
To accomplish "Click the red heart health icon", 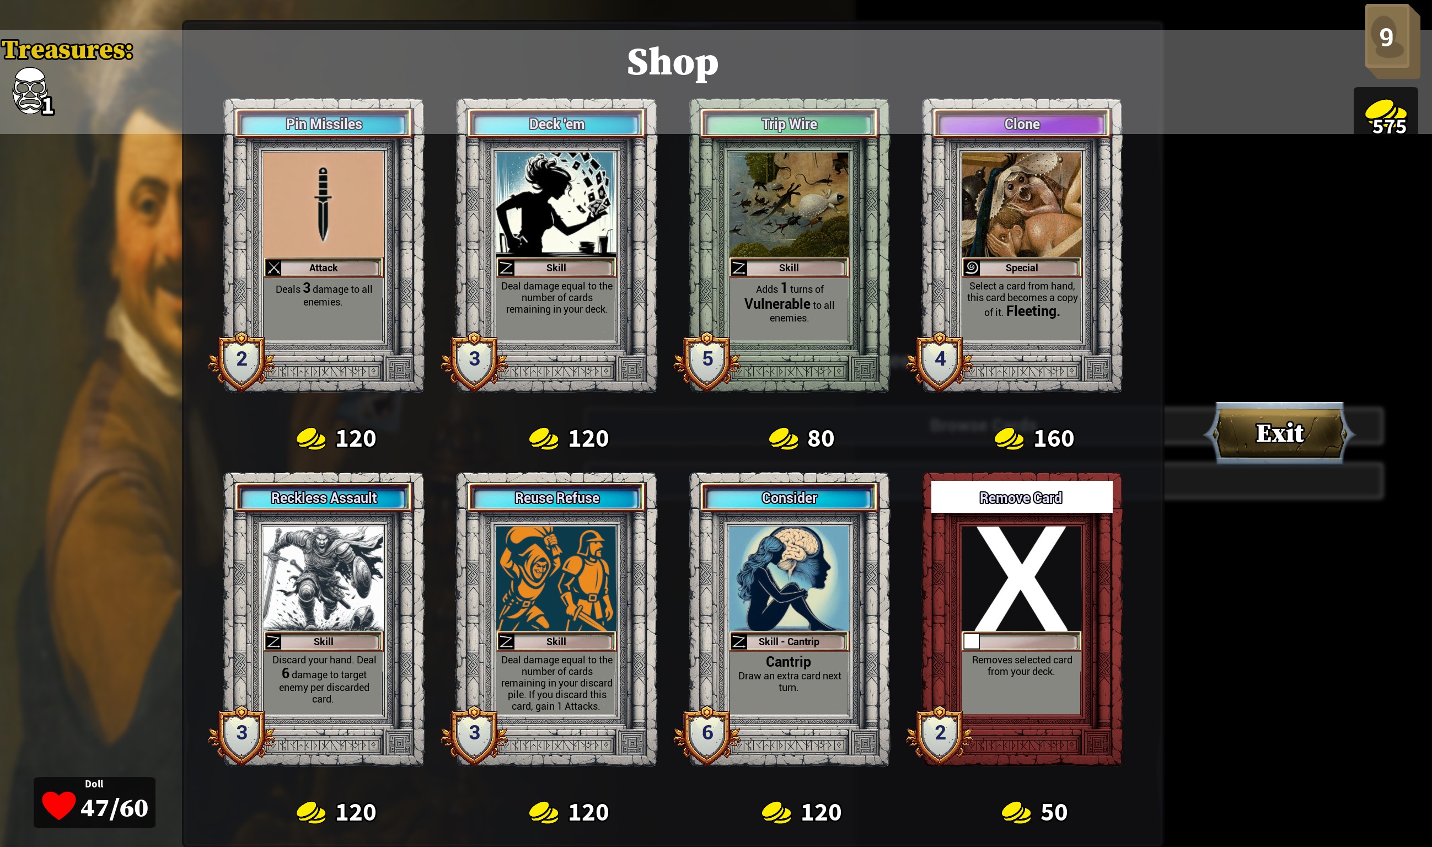I will click(58, 805).
